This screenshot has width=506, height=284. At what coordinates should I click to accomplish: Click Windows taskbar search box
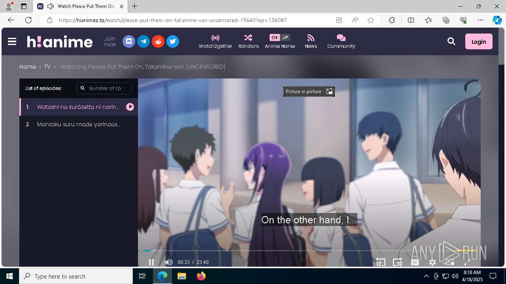click(76, 276)
